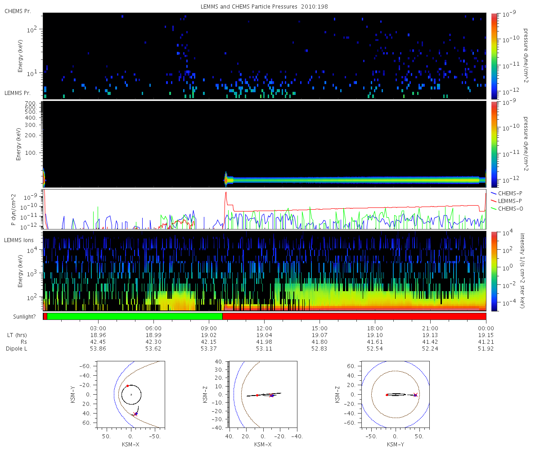Click the red segment of Sunlight bar
The image size is (540, 450).
(354, 316)
